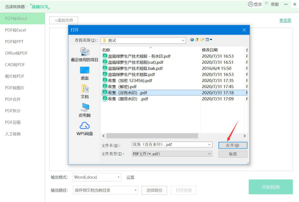Click the green 开始转换 start conversion button
Viewport: 299px width, 202px height.
(x=270, y=187)
